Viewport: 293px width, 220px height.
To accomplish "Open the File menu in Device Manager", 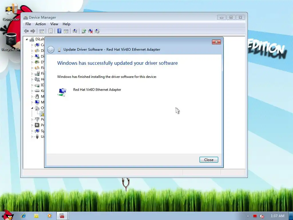I will 28,24.
